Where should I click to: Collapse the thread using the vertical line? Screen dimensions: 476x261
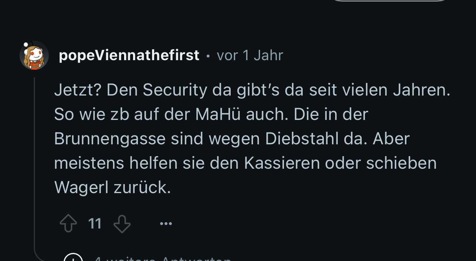click(35, 163)
